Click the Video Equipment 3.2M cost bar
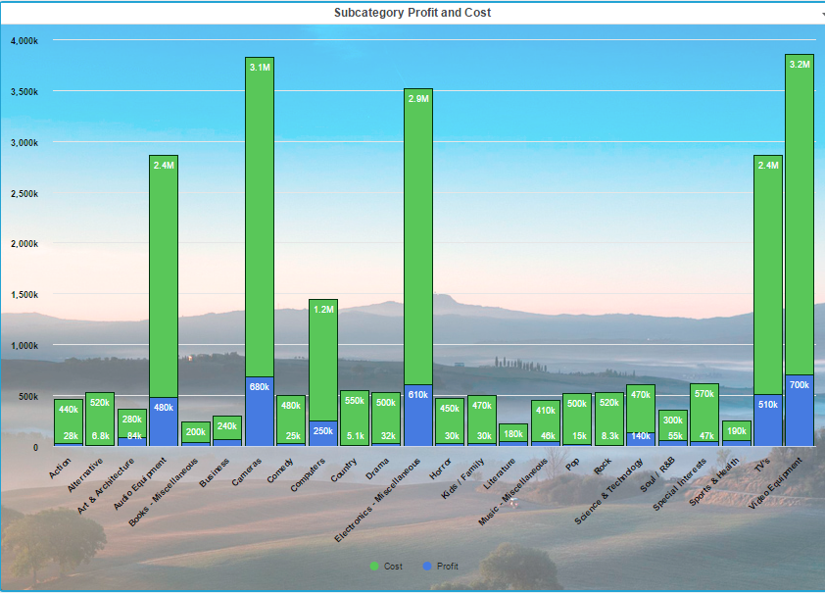The image size is (825, 593). pyautogui.click(x=800, y=216)
